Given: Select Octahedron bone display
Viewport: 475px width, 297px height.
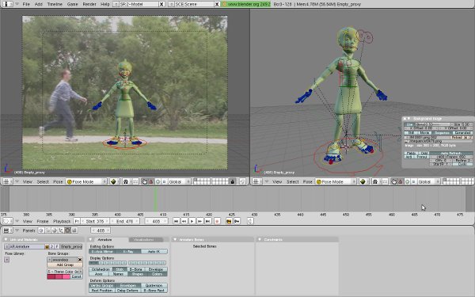Looking at the screenshot, I should tap(101, 269).
